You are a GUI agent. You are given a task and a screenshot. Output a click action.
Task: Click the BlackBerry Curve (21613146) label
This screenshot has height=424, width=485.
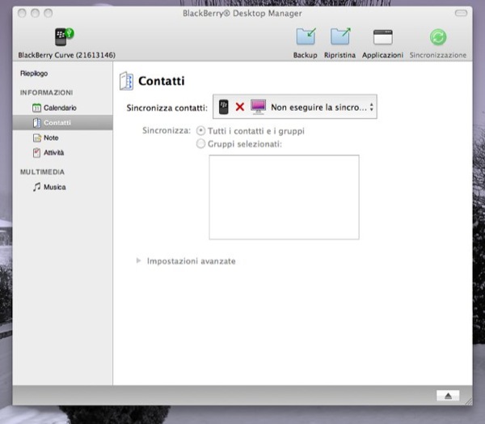(x=67, y=55)
